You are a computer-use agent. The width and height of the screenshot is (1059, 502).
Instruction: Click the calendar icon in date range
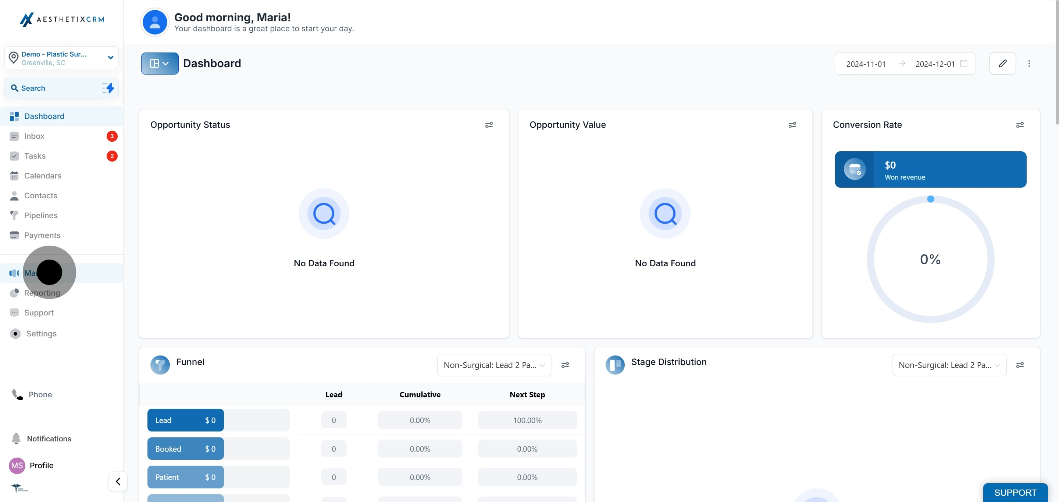[964, 64]
